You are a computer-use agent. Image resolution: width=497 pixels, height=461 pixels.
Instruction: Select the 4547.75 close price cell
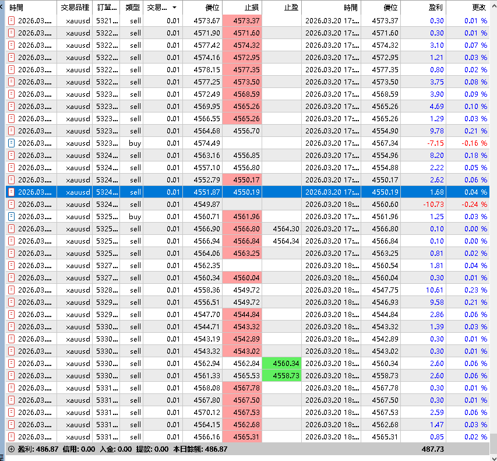(381, 290)
